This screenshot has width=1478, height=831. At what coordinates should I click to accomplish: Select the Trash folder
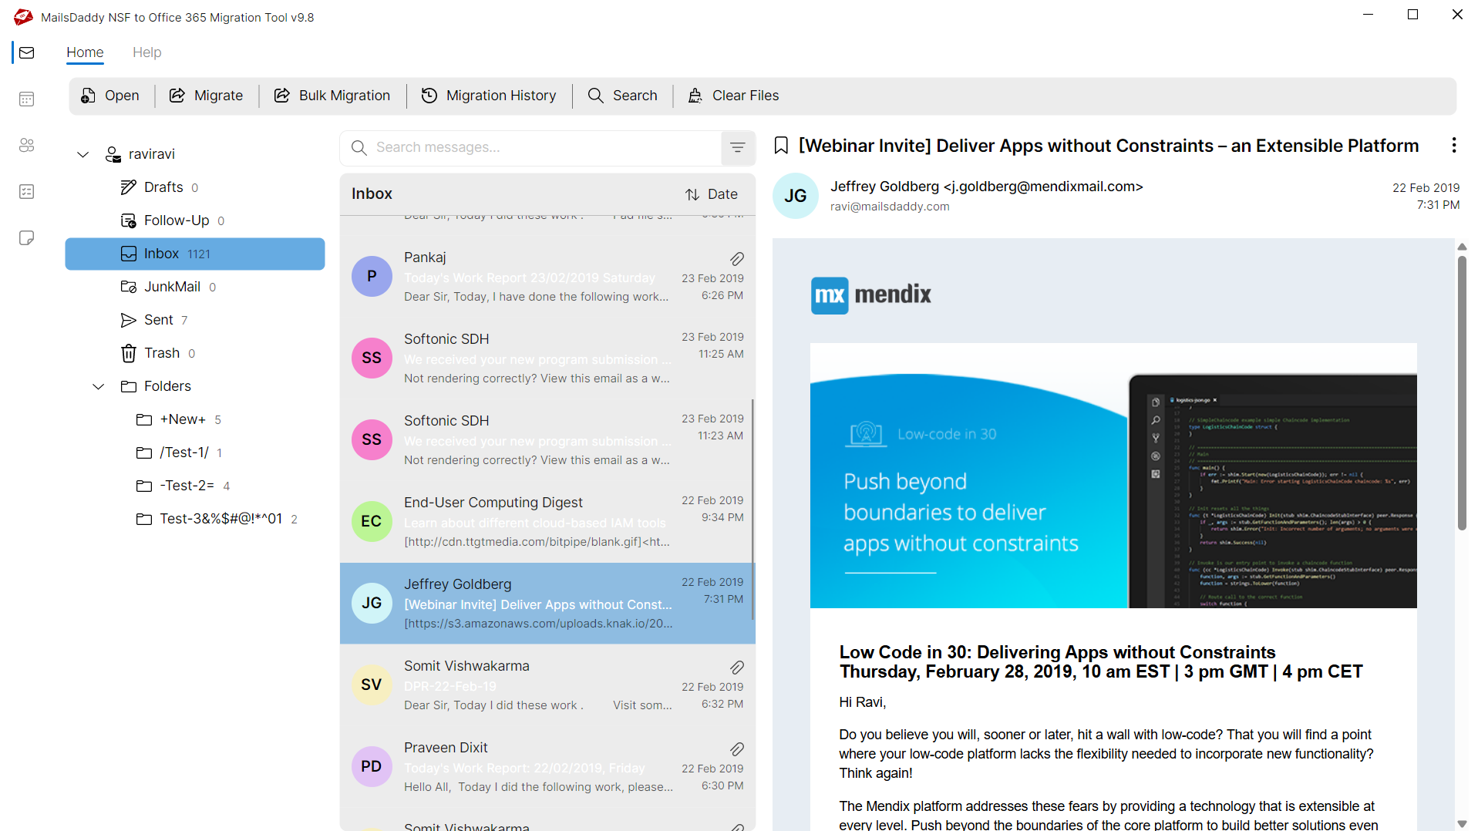195,353
